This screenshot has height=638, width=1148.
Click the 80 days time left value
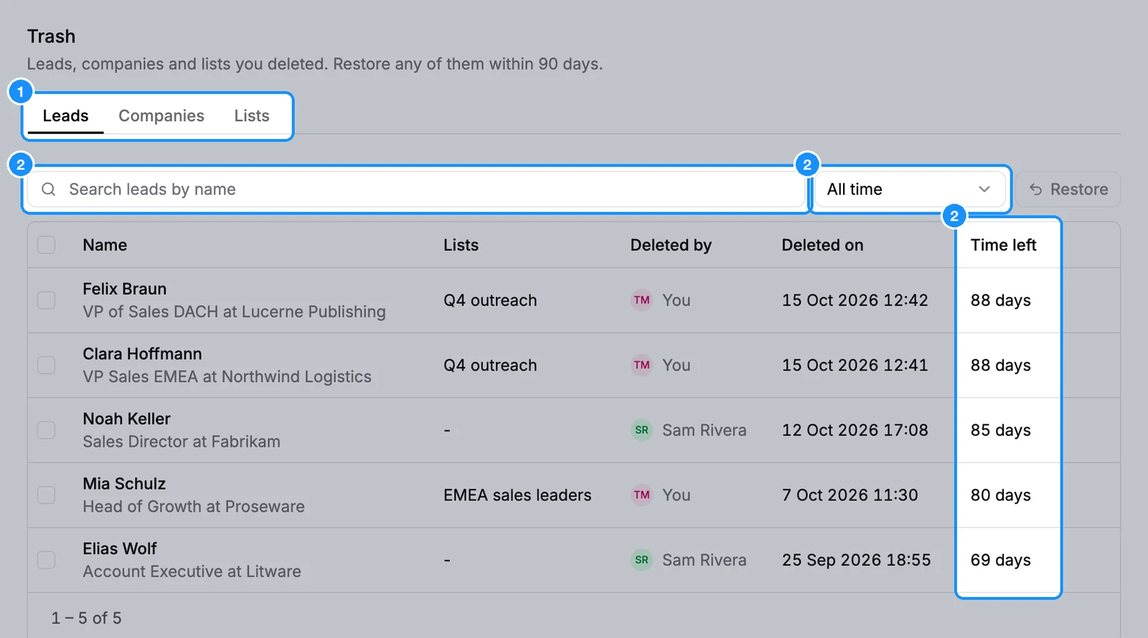1001,495
